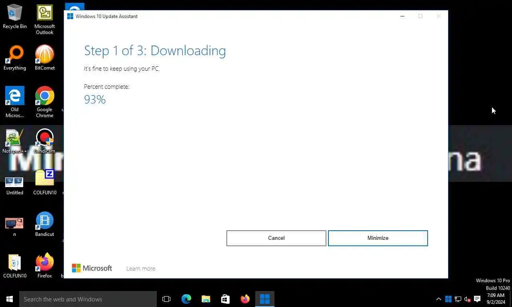
Task: Click the muted volume tray icon
Action: pyautogui.click(x=467, y=299)
